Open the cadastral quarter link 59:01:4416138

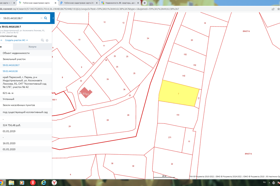coord(10,71)
